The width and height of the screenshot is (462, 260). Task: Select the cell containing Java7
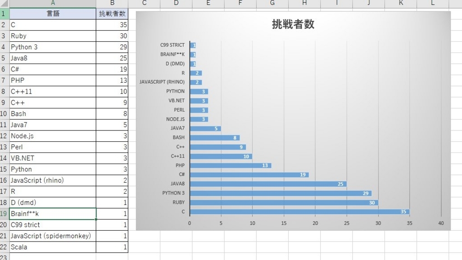53,125
